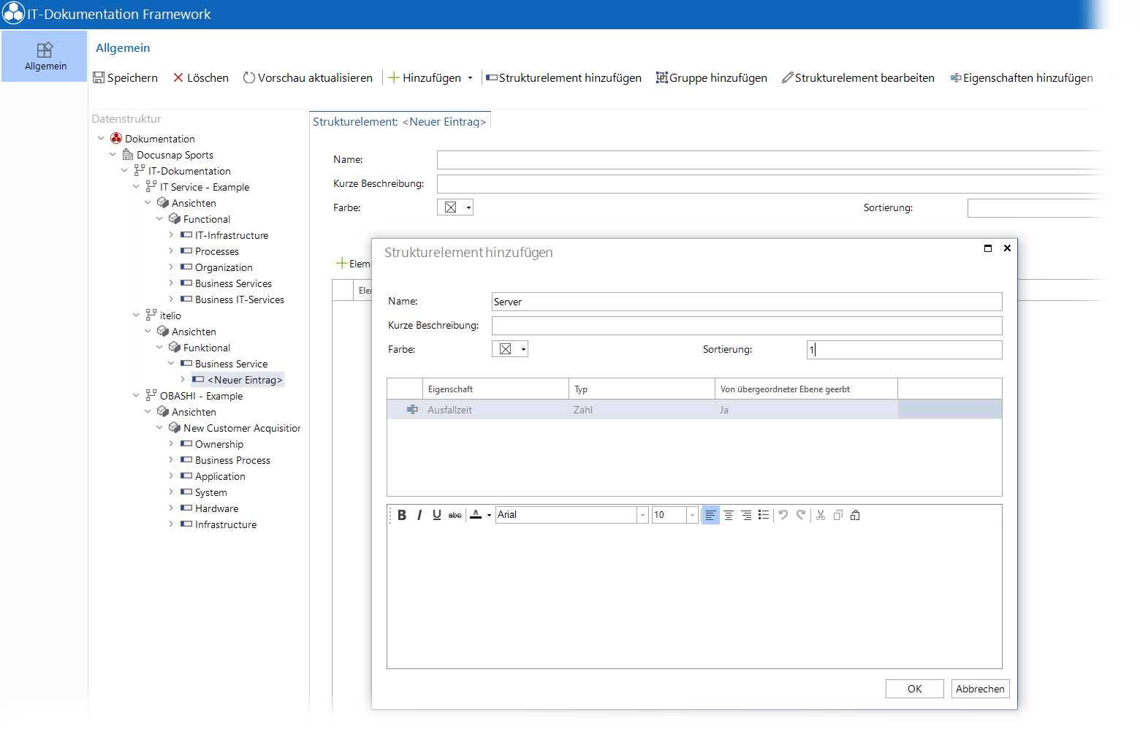Image resolution: width=1140 pixels, height=745 pixels.
Task: Align text left in the editor
Action: (x=710, y=515)
